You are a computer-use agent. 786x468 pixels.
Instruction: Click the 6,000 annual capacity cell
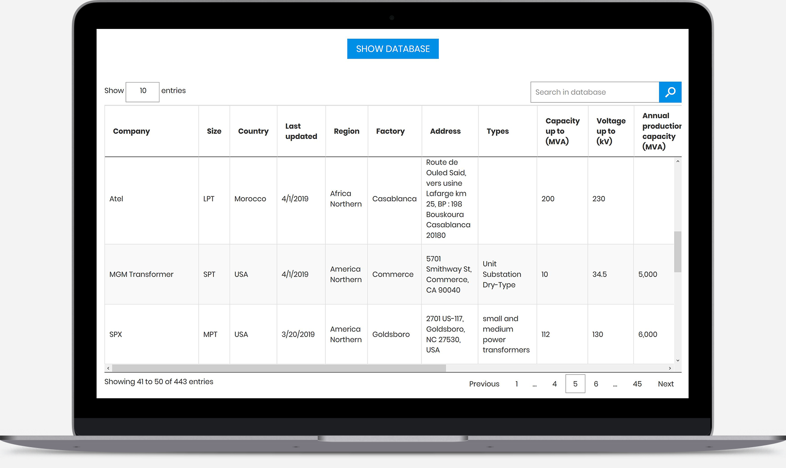[654, 334]
